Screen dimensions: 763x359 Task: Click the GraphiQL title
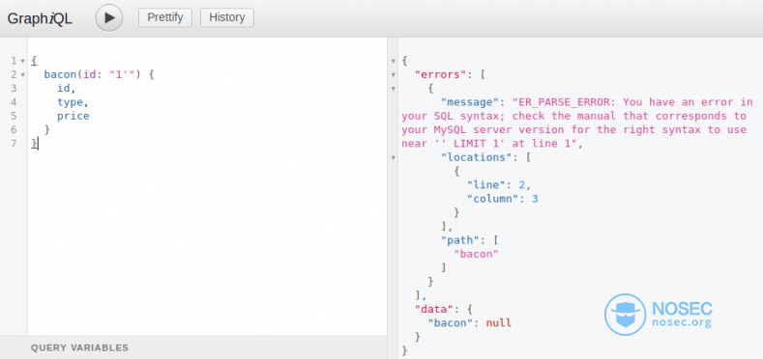coord(40,18)
